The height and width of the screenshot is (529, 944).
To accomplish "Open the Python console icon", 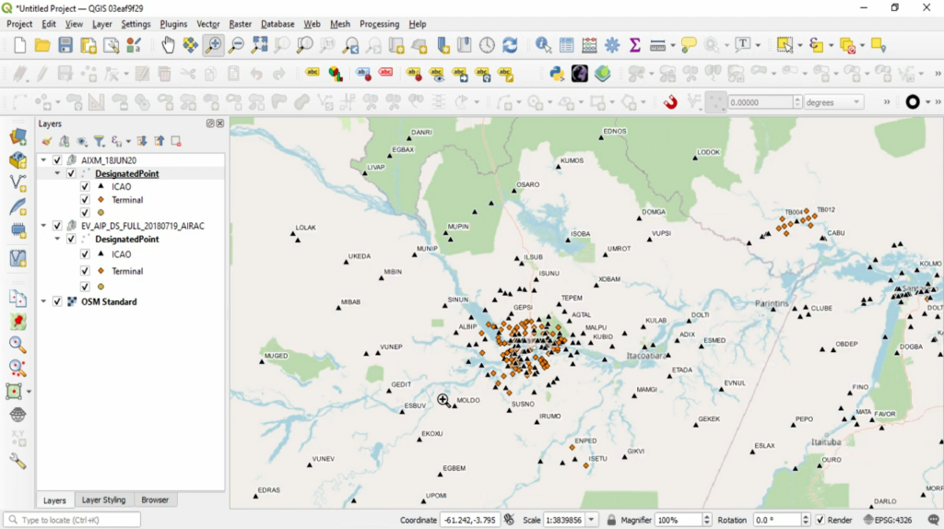I will click(557, 74).
